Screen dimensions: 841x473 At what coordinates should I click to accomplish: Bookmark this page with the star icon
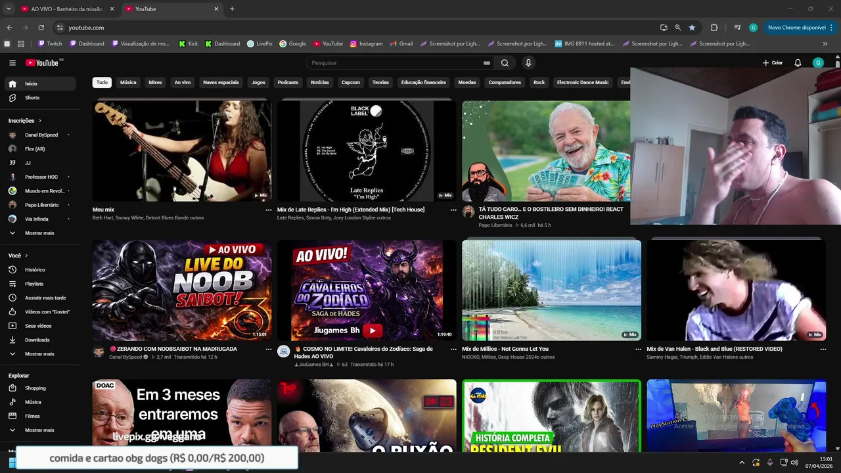pyautogui.click(x=692, y=28)
